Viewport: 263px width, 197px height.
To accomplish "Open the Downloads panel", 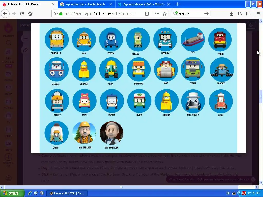I will point(232,14).
